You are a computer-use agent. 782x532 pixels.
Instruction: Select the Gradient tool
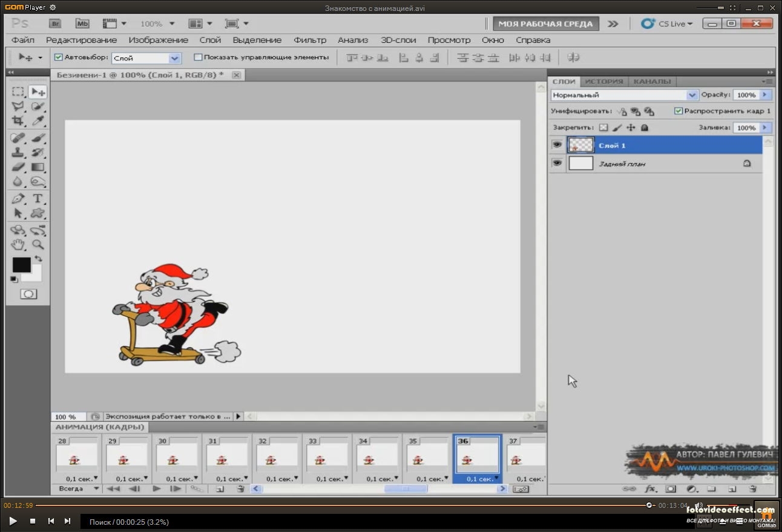[x=38, y=167]
